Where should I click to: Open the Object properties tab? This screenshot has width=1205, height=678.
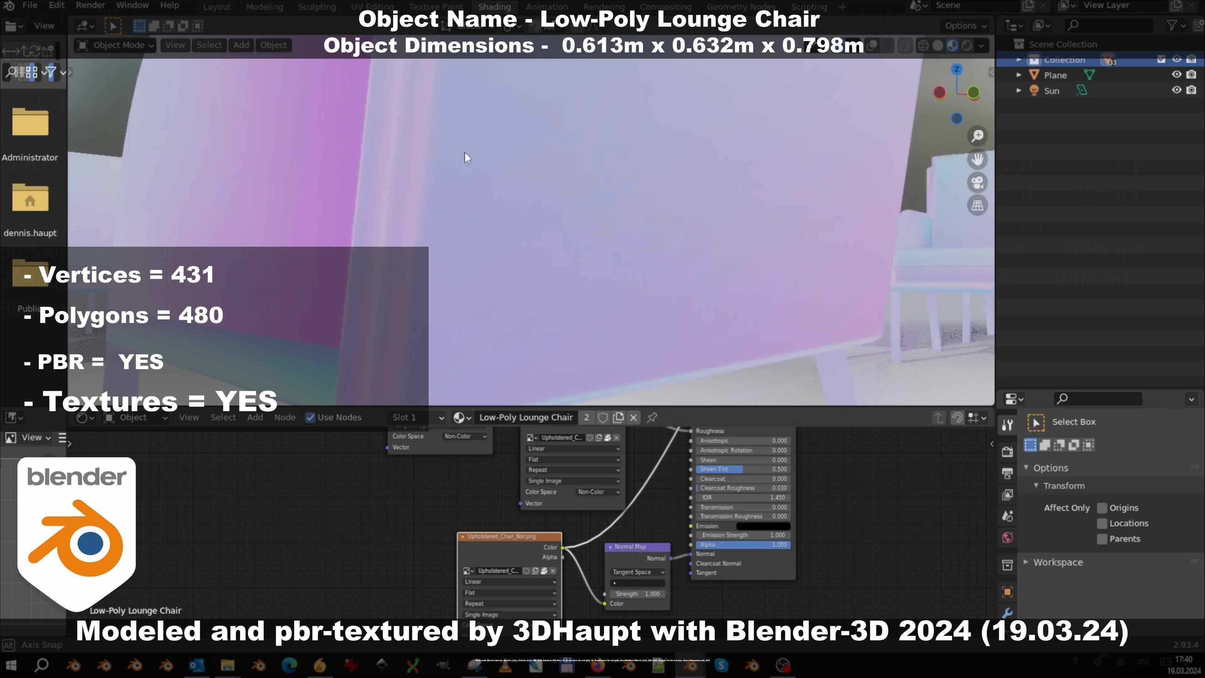(1007, 592)
